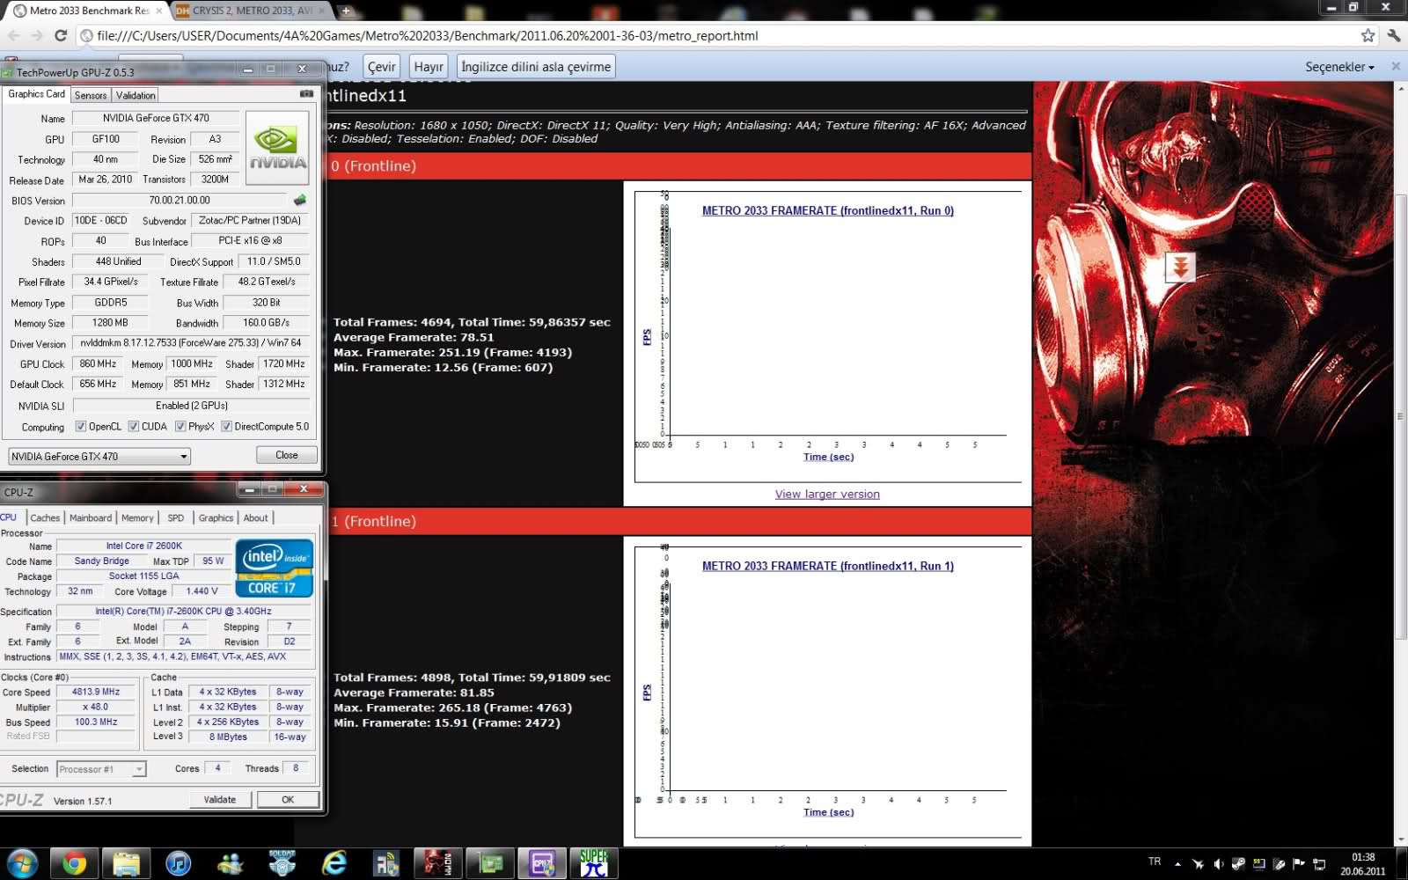
Task: Open the GPU selection dropdown in GPU-Z
Action: tap(99, 456)
